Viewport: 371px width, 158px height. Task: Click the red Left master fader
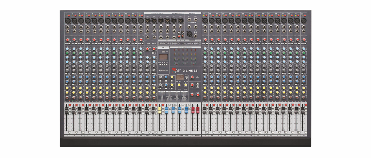click(192, 110)
